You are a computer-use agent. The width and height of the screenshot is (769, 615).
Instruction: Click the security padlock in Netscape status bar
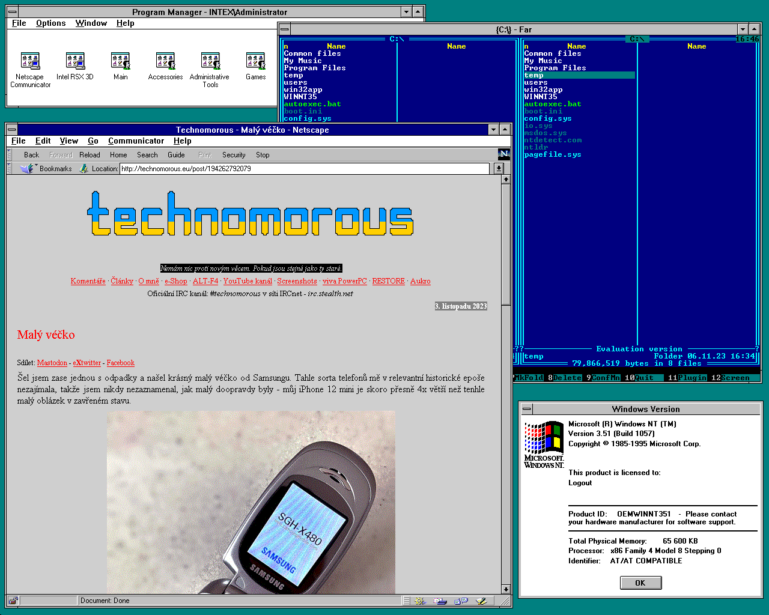point(13,601)
